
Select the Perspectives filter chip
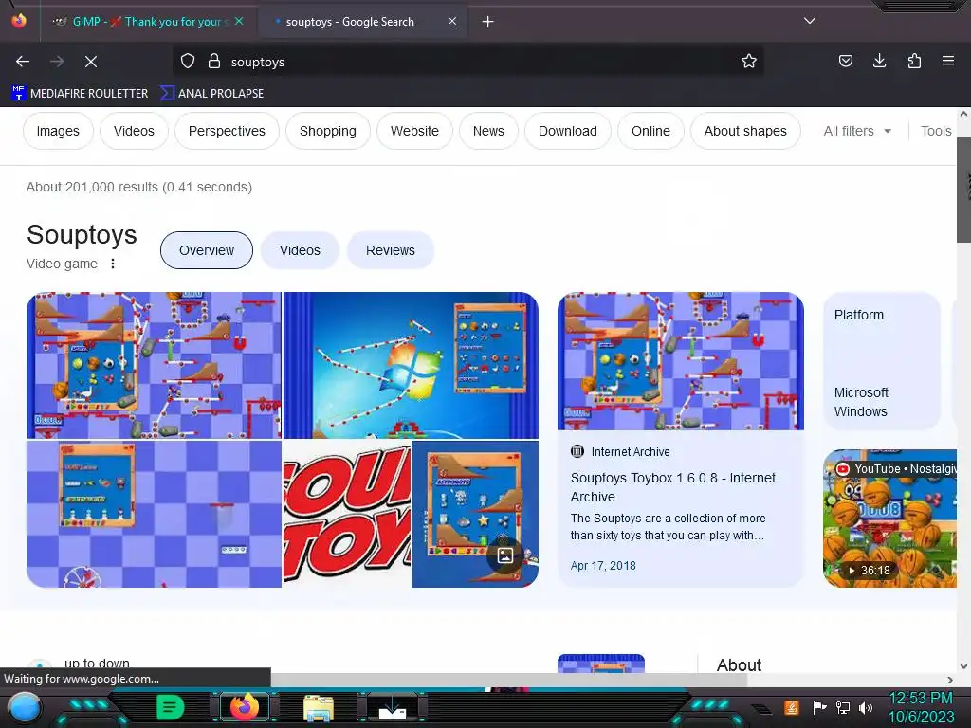coord(227,131)
